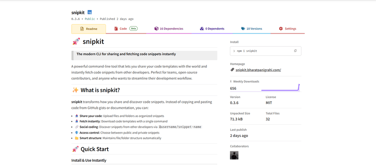Click the Share your code bullet icon
The width and height of the screenshot is (376, 165).
(x=76, y=116)
